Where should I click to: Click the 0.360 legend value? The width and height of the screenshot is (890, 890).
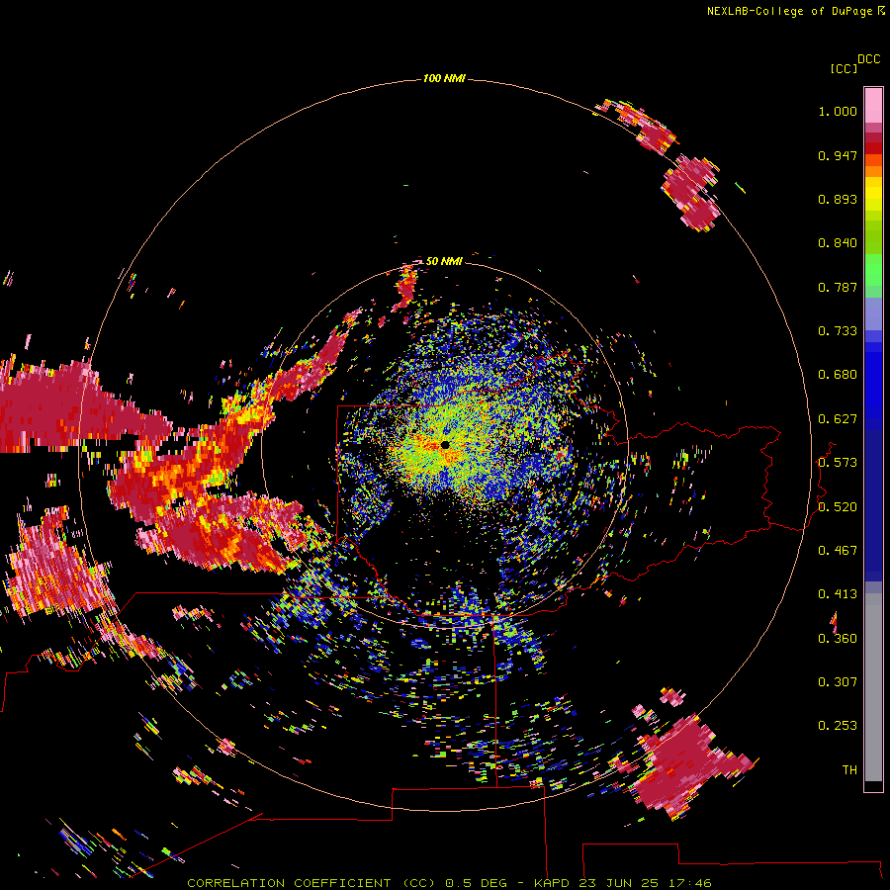coord(838,639)
